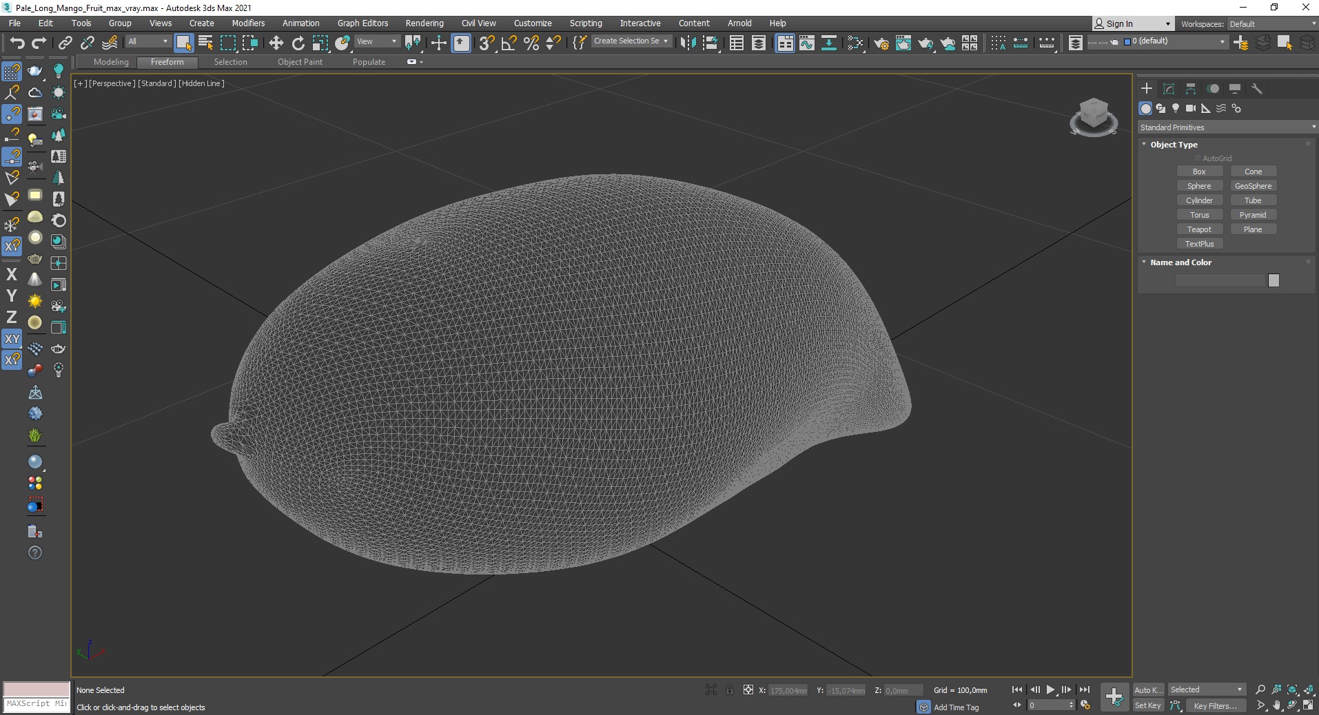This screenshot has height=715, width=1319.
Task: Open the Scripting menu
Action: click(x=586, y=23)
